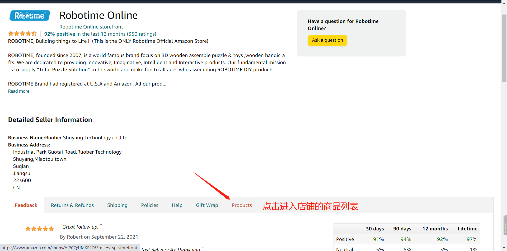This screenshot has width=507, height=251.
Task: Switch to the Gift Wrap tab
Action: pos(207,205)
